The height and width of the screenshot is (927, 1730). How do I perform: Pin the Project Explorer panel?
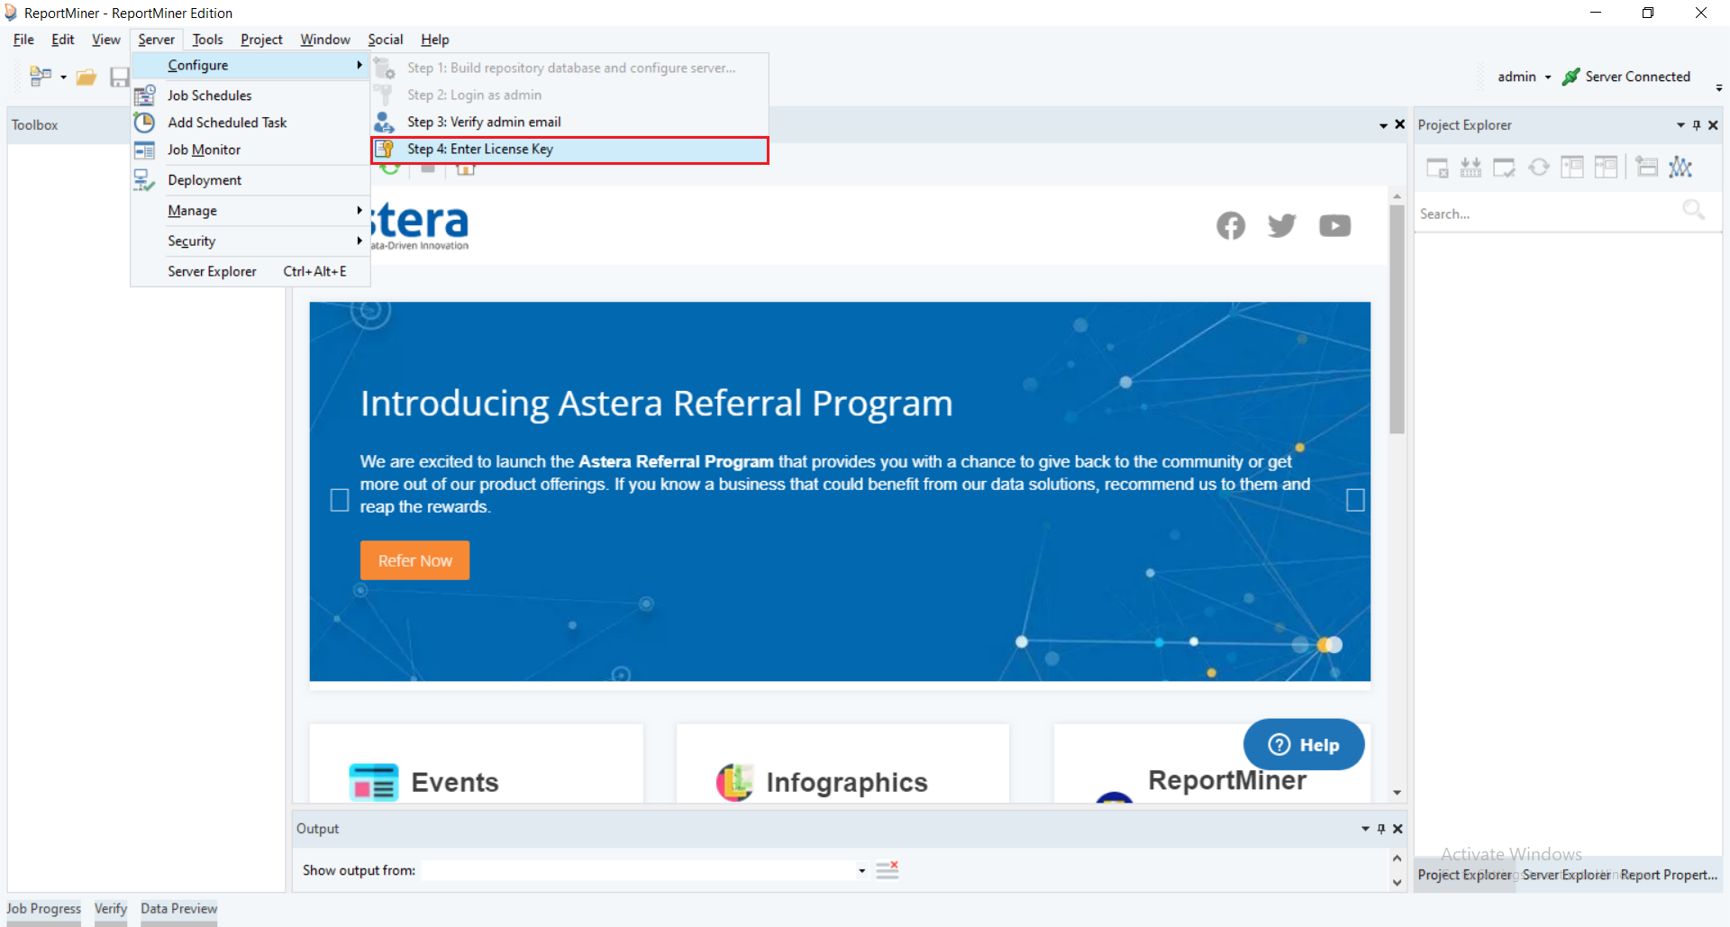[1697, 125]
